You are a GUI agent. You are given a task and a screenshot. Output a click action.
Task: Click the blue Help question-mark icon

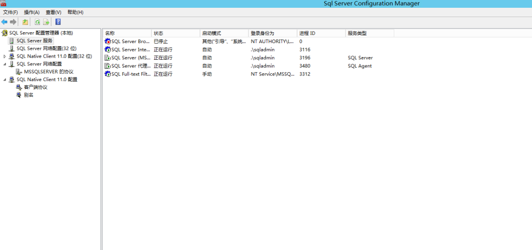point(58,22)
